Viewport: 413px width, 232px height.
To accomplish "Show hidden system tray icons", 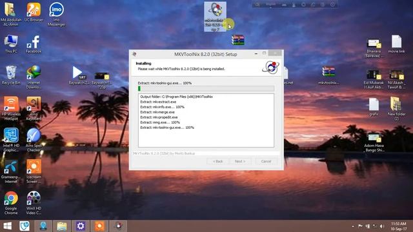I will [353, 226].
